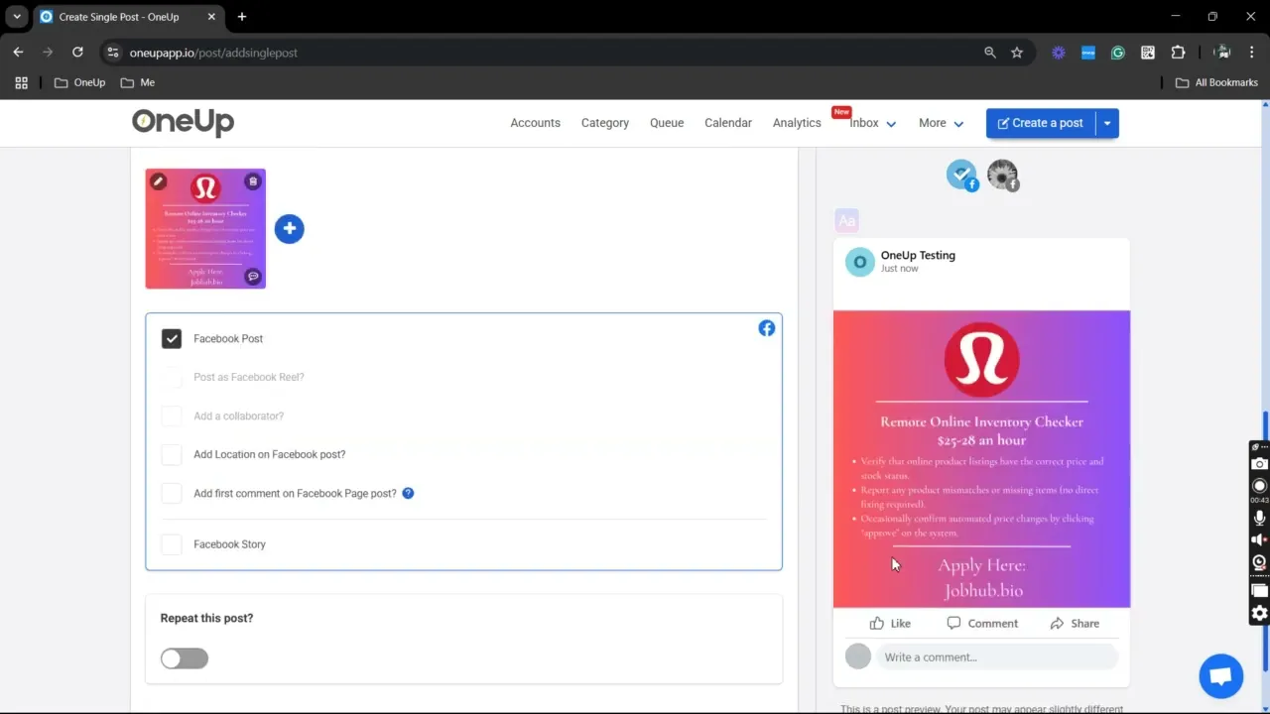Image resolution: width=1270 pixels, height=714 pixels.
Task: Check the Facebook Story checkbox
Action: pos(172,544)
